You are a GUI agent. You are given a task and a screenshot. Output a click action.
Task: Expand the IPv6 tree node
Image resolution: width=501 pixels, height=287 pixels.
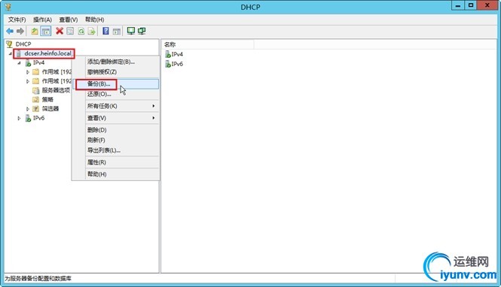[19, 118]
